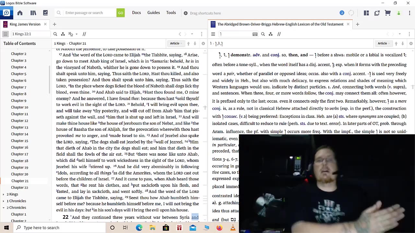
Task: Go to next article in Lexicon panel
Action: 403,43
